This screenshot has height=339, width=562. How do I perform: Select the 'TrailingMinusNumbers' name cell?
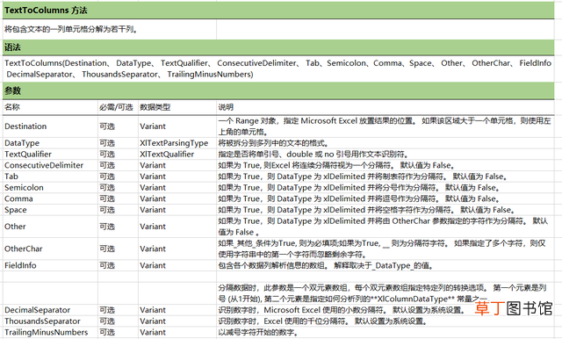tap(50, 332)
